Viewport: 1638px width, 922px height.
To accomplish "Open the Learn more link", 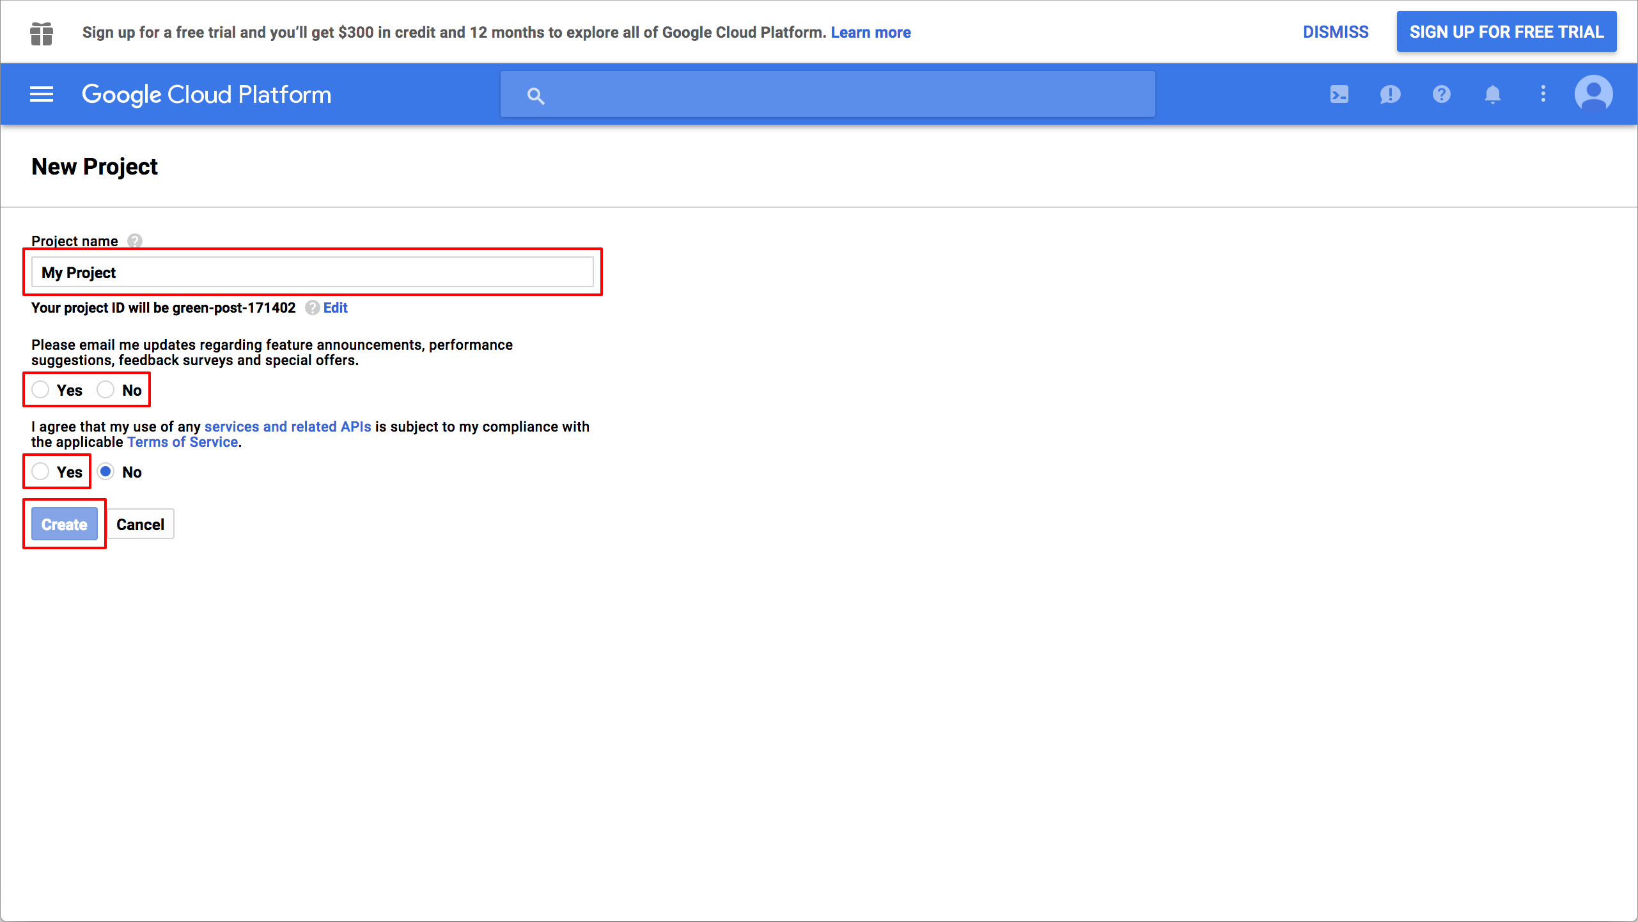I will [x=871, y=33].
